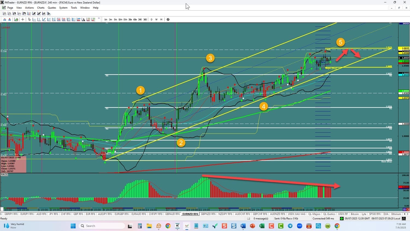Switch to the 360 minute timeframe
Image resolution: width=410 pixels, height=231 pixels.
(145, 19)
